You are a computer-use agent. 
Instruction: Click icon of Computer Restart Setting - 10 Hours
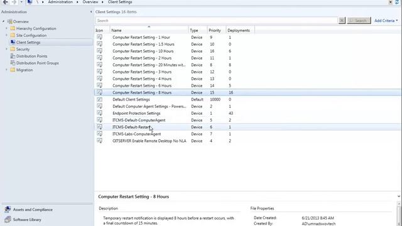[99, 51]
